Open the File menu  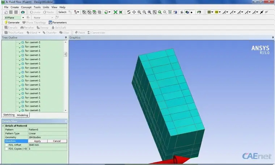tap(6, 7)
